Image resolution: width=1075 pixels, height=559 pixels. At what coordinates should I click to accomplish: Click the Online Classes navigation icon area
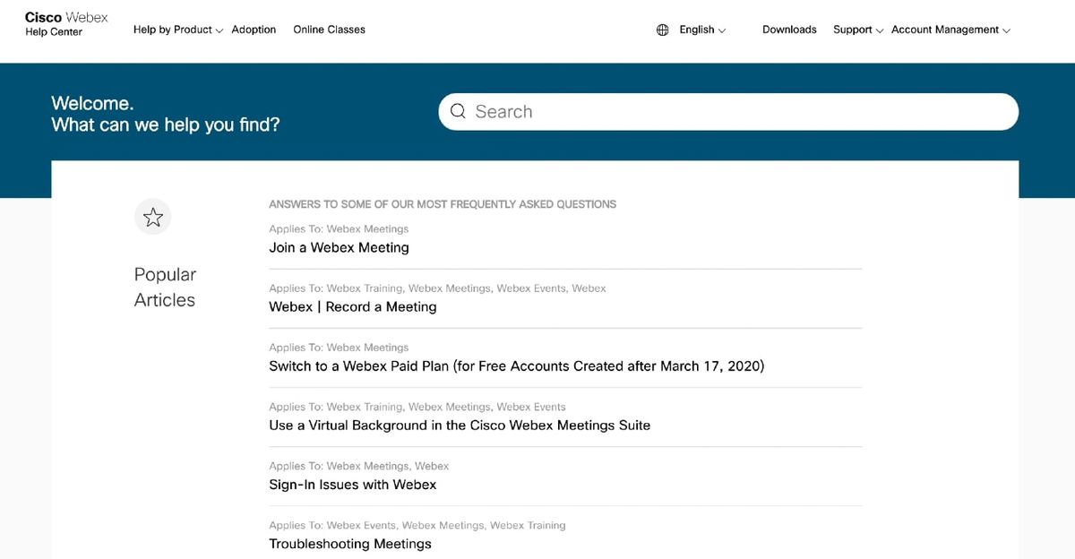[x=329, y=30]
